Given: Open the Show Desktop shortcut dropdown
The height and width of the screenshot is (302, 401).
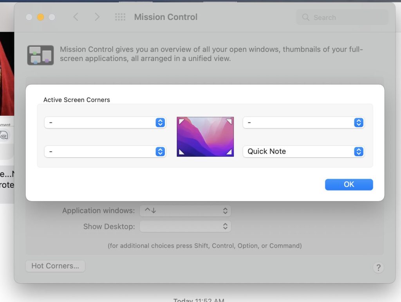Looking at the screenshot, I should 185,226.
